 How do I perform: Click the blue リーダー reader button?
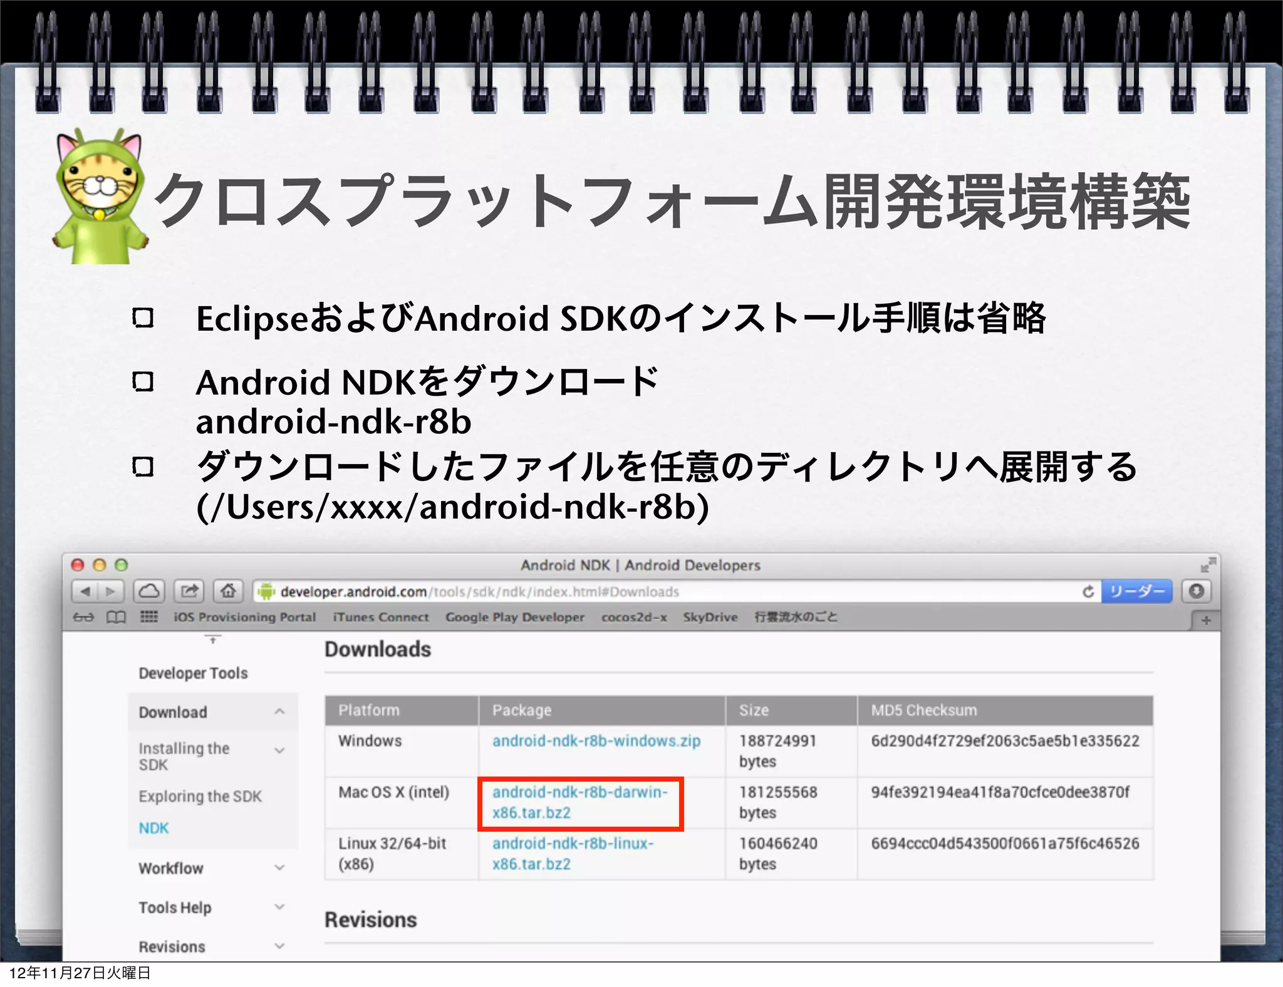pos(1137,591)
